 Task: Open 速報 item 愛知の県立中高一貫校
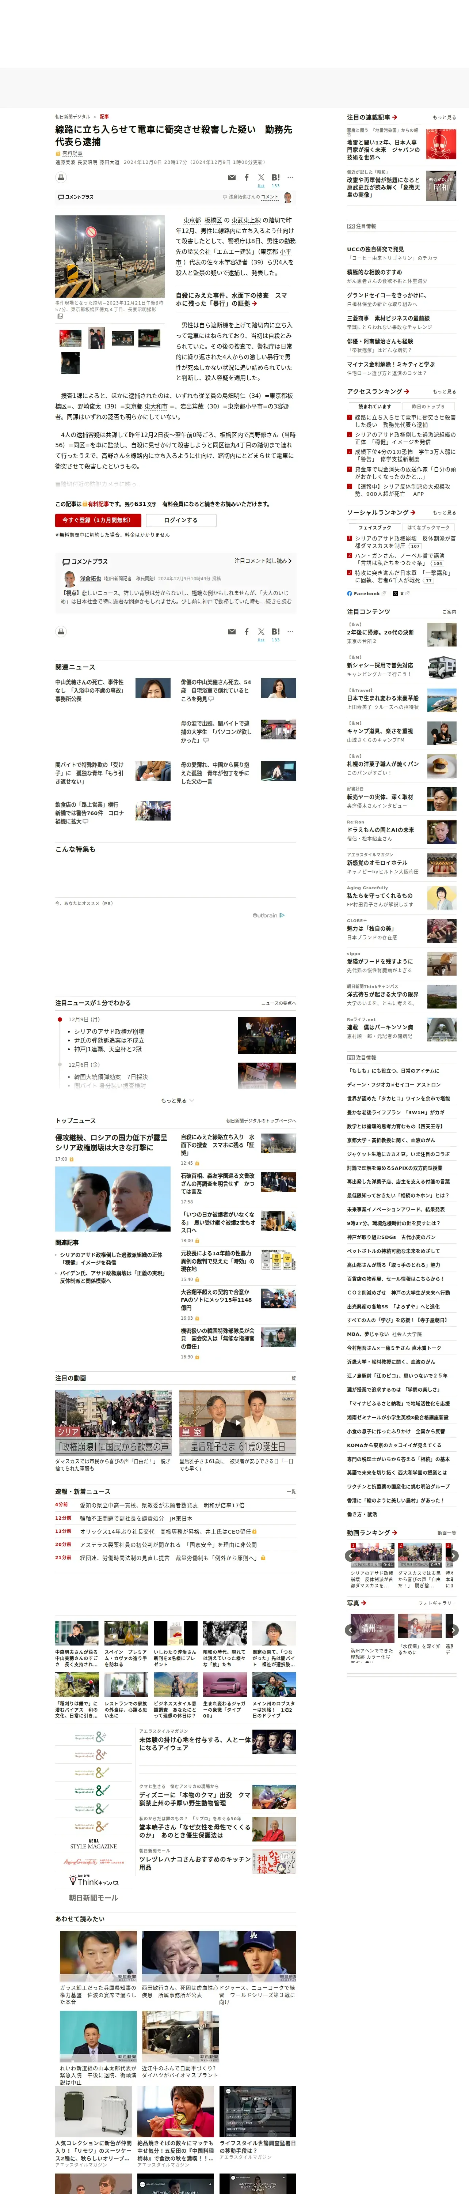click(162, 1505)
